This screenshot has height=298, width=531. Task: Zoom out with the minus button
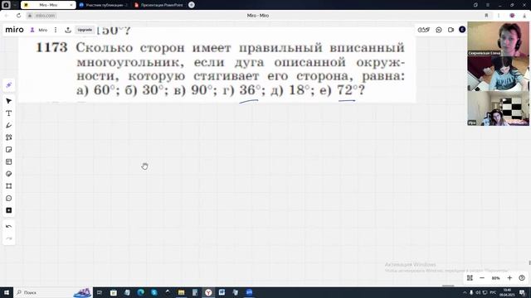482,278
